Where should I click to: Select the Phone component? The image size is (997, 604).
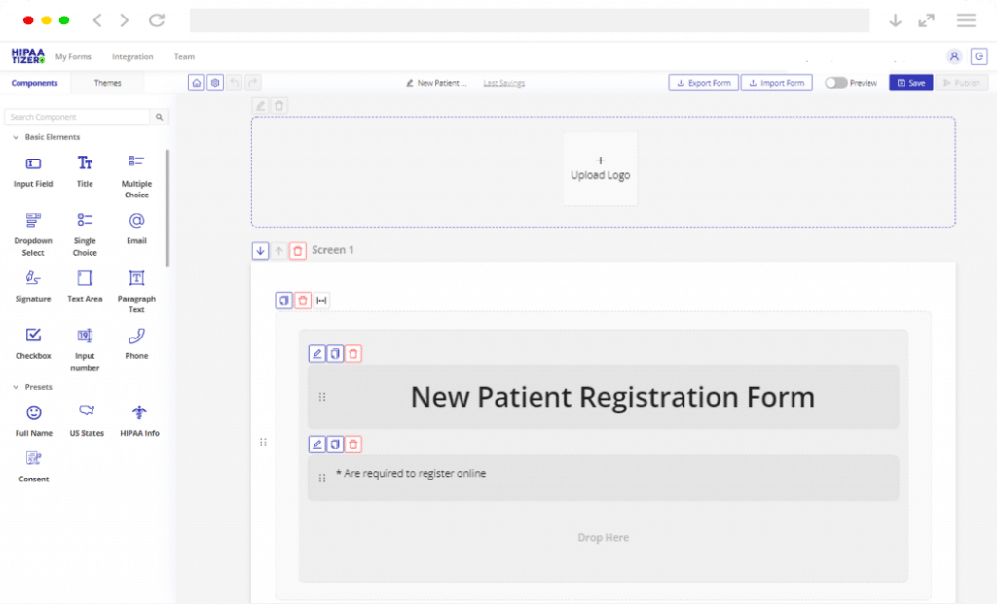point(136,342)
